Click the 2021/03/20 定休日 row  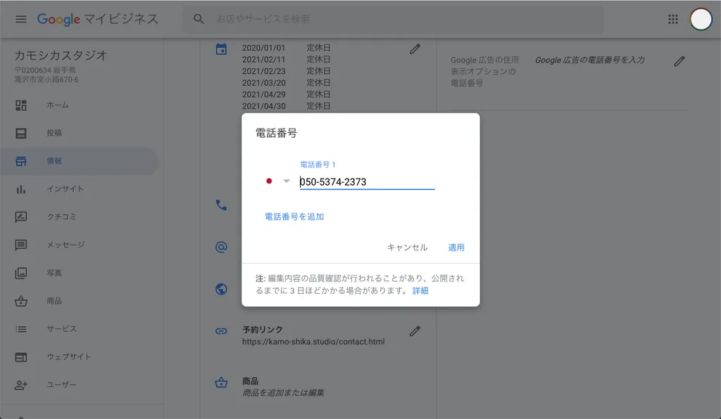[x=286, y=83]
